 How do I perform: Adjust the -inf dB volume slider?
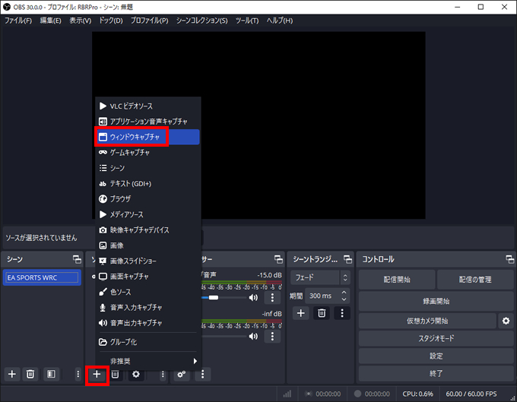[224, 337]
